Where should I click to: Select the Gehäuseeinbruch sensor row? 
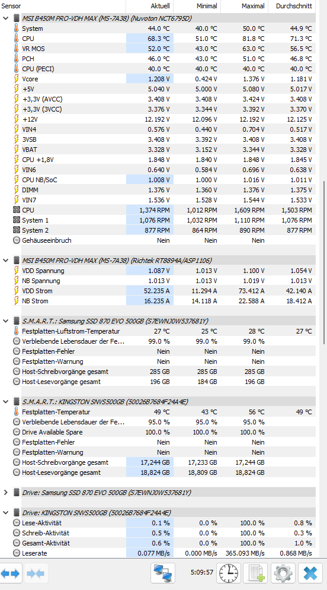coord(158,240)
